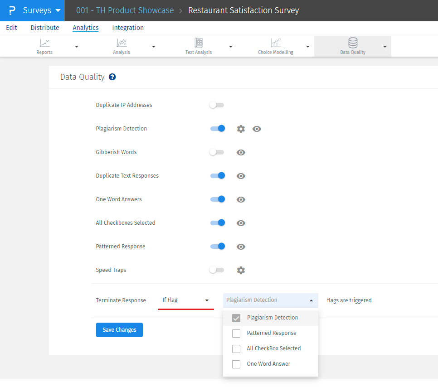Image resolution: width=438 pixels, height=387 pixels.
Task: Enable the Duplicate IP Addresses toggle
Action: (217, 105)
